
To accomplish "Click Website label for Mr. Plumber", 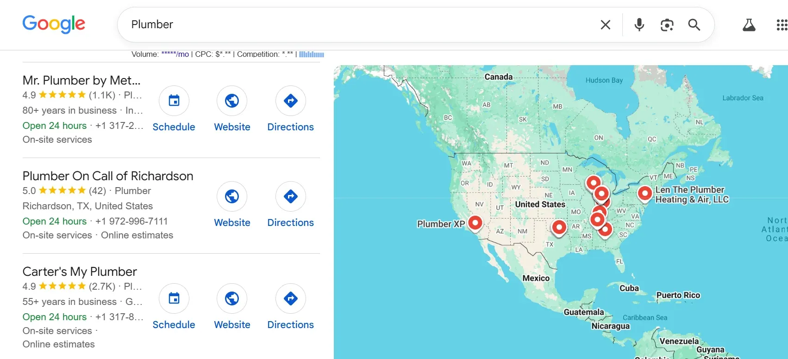I will pos(232,127).
